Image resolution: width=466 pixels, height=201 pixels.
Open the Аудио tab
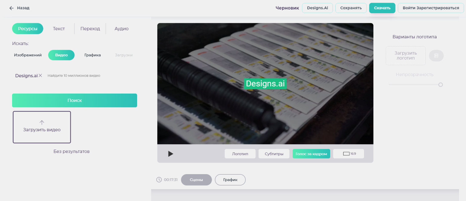(x=122, y=29)
